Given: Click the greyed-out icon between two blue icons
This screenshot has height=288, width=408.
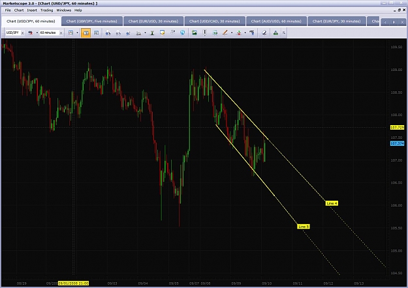Looking at the screenshot, I should [x=118, y=33].
